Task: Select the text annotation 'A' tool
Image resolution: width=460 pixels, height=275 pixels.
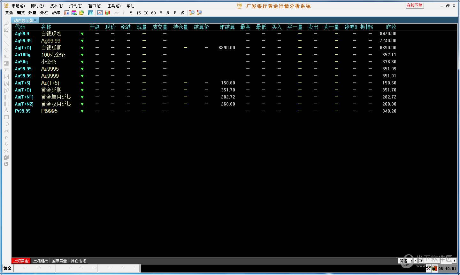Action: coord(6,110)
